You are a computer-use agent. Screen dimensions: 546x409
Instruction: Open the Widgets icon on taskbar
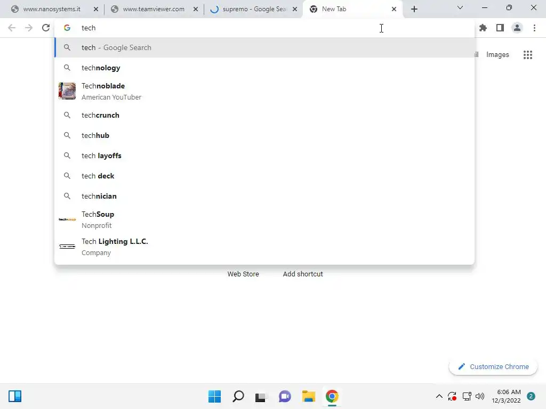15,396
